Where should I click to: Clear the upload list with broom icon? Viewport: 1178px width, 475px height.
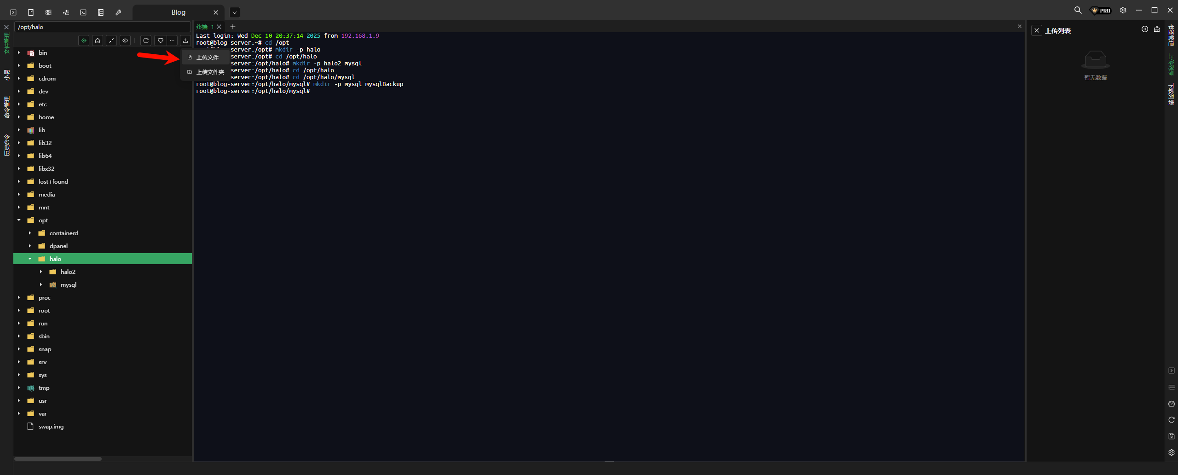pos(1157,29)
